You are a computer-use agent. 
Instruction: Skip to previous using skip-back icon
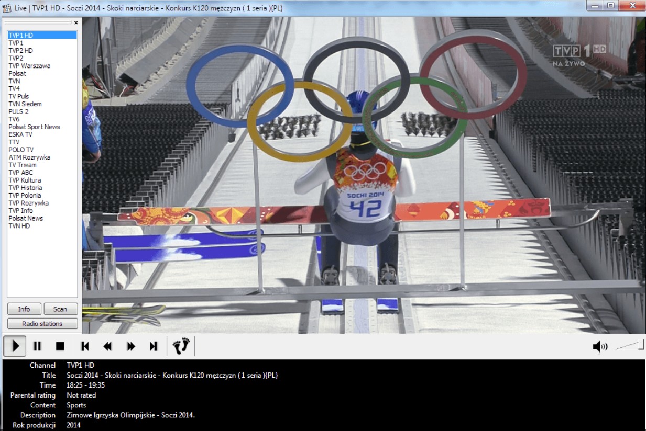[x=84, y=346]
